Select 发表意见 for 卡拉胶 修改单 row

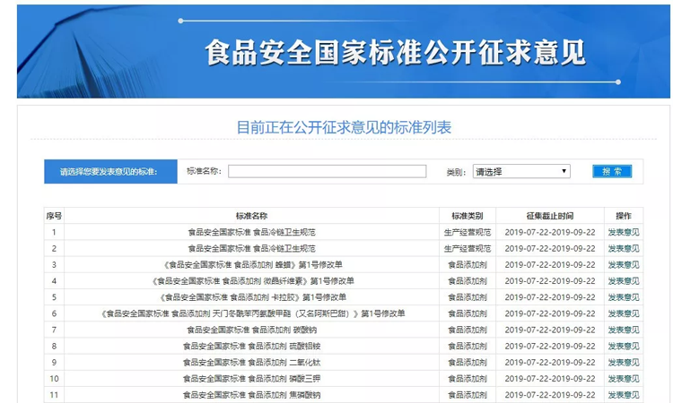[x=624, y=297]
